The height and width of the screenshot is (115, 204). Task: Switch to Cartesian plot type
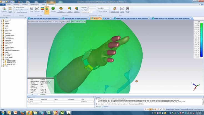[x=37, y=9]
